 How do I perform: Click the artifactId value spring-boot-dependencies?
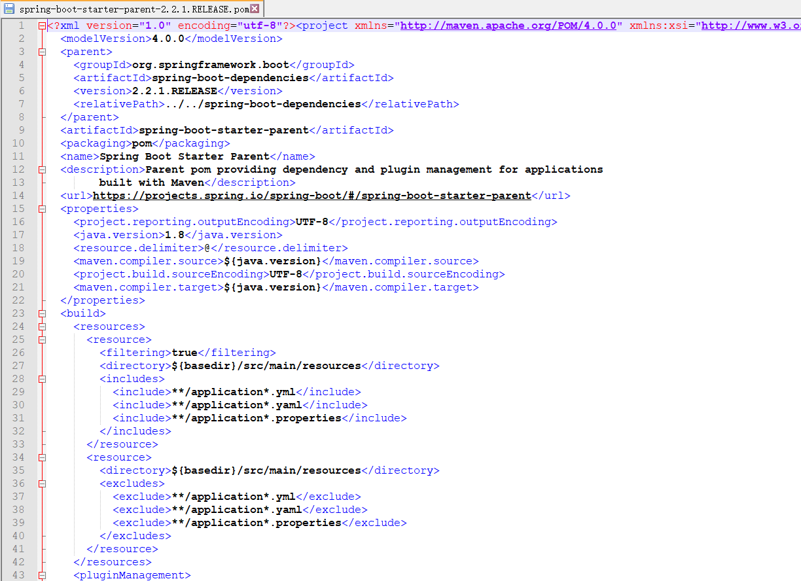[230, 78]
